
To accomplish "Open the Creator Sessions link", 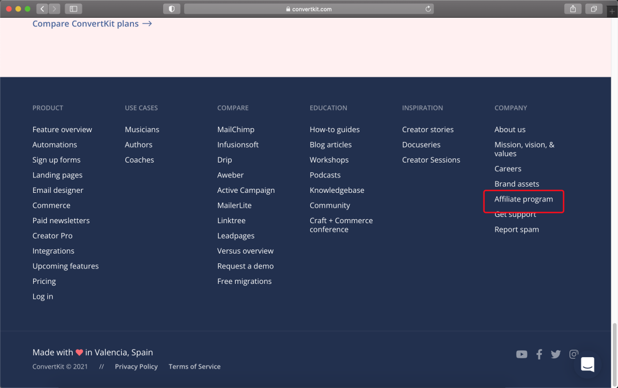I will click(x=431, y=160).
